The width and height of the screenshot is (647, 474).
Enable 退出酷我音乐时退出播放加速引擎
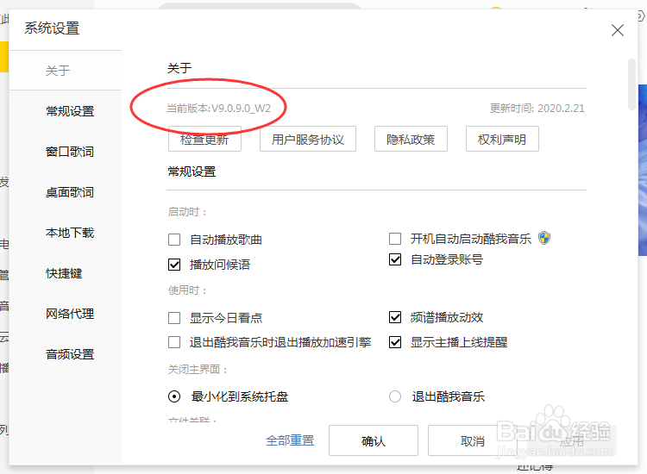[174, 342]
